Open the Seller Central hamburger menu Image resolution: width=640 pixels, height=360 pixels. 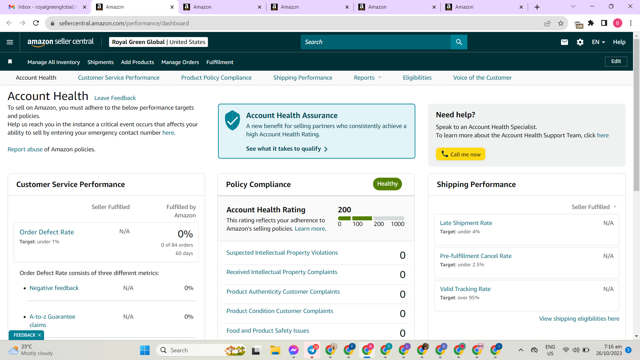pos(10,42)
